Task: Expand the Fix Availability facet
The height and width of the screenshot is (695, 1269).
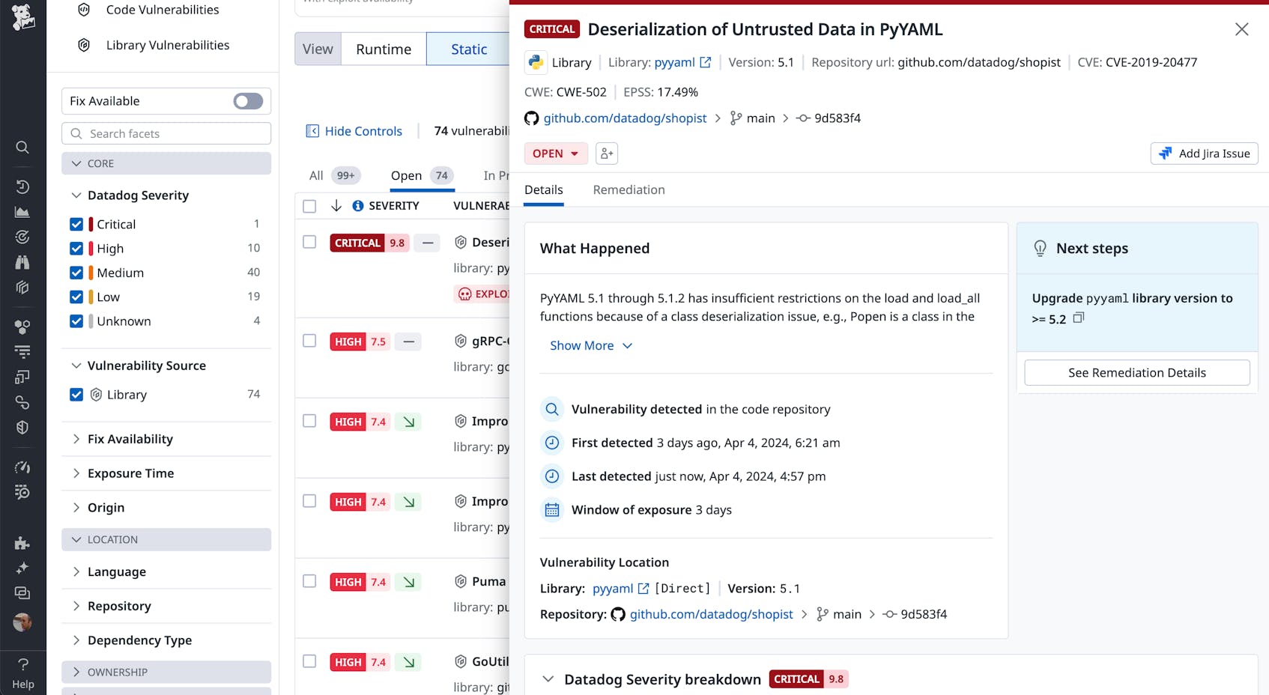Action: coord(130,440)
